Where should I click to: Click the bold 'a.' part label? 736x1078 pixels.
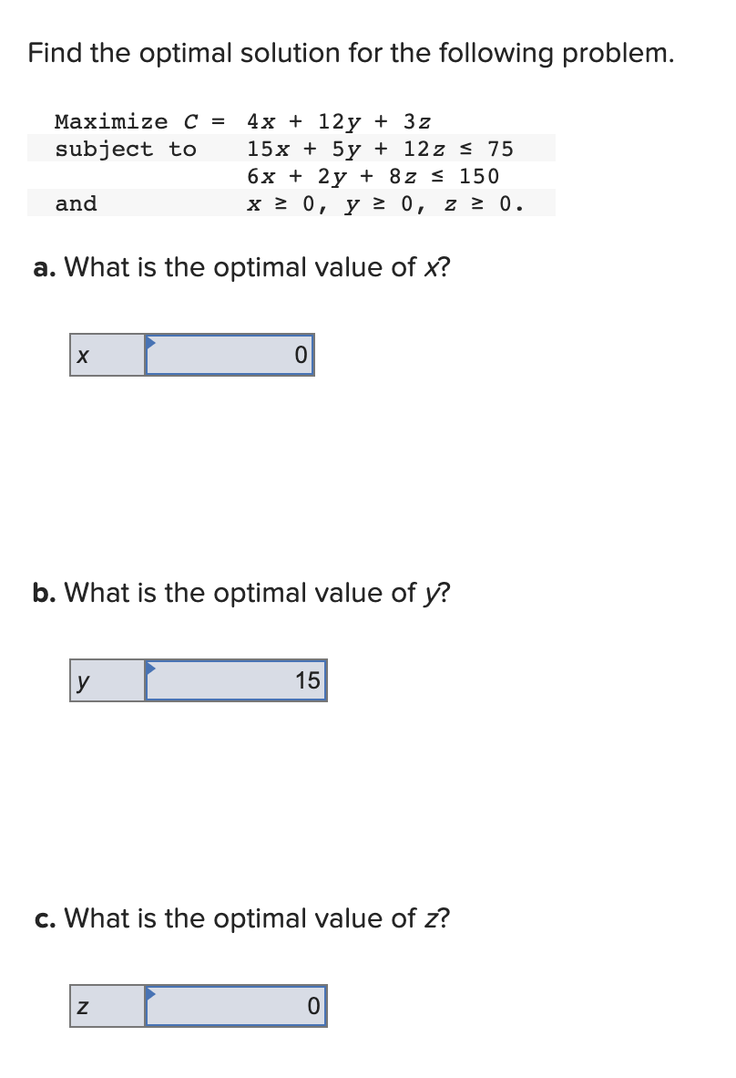coord(43,267)
